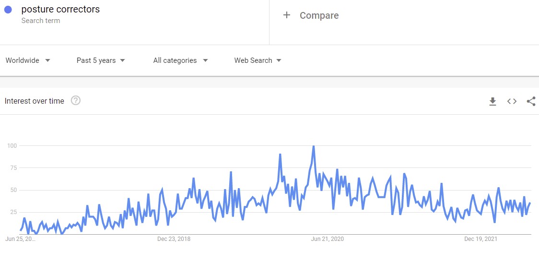Click the Compare button text
The height and width of the screenshot is (263, 539).
pyautogui.click(x=319, y=15)
